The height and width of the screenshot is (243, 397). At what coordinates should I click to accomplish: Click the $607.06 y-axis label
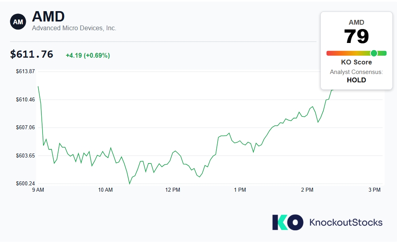pos(25,127)
